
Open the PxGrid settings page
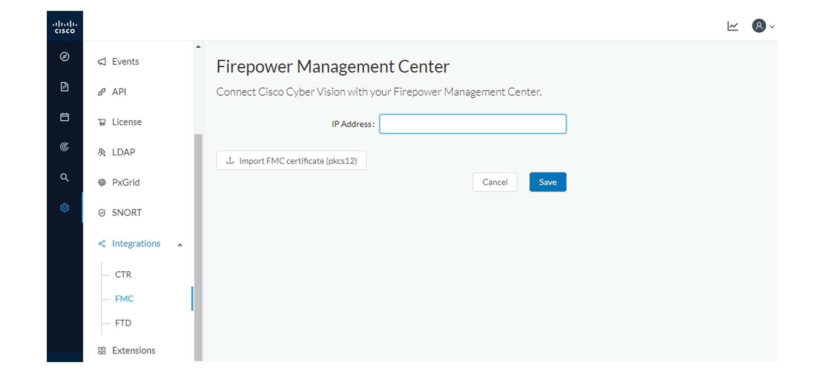(125, 182)
